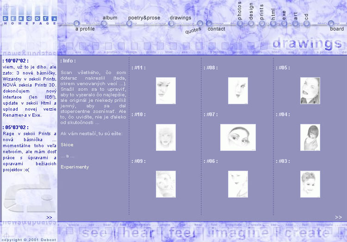This screenshot has width=347, height=242.
Task: Open drawing #05 portrait thumbnail
Action: coord(310,90)
